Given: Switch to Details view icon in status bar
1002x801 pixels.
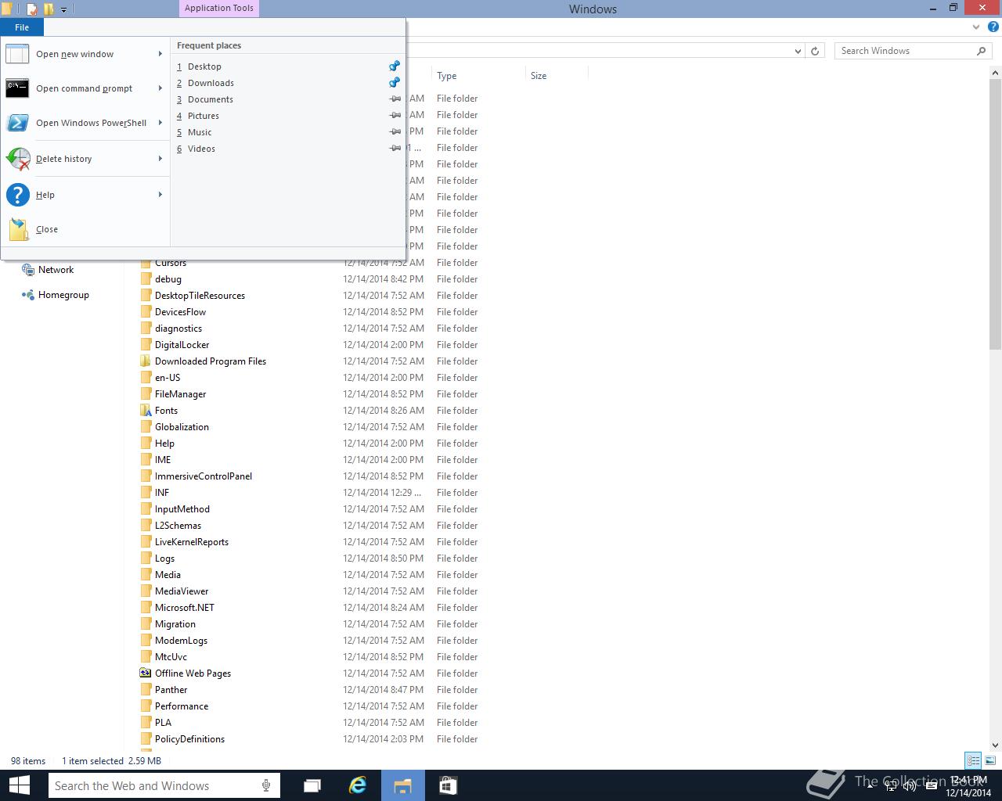Looking at the screenshot, I should click(973, 760).
